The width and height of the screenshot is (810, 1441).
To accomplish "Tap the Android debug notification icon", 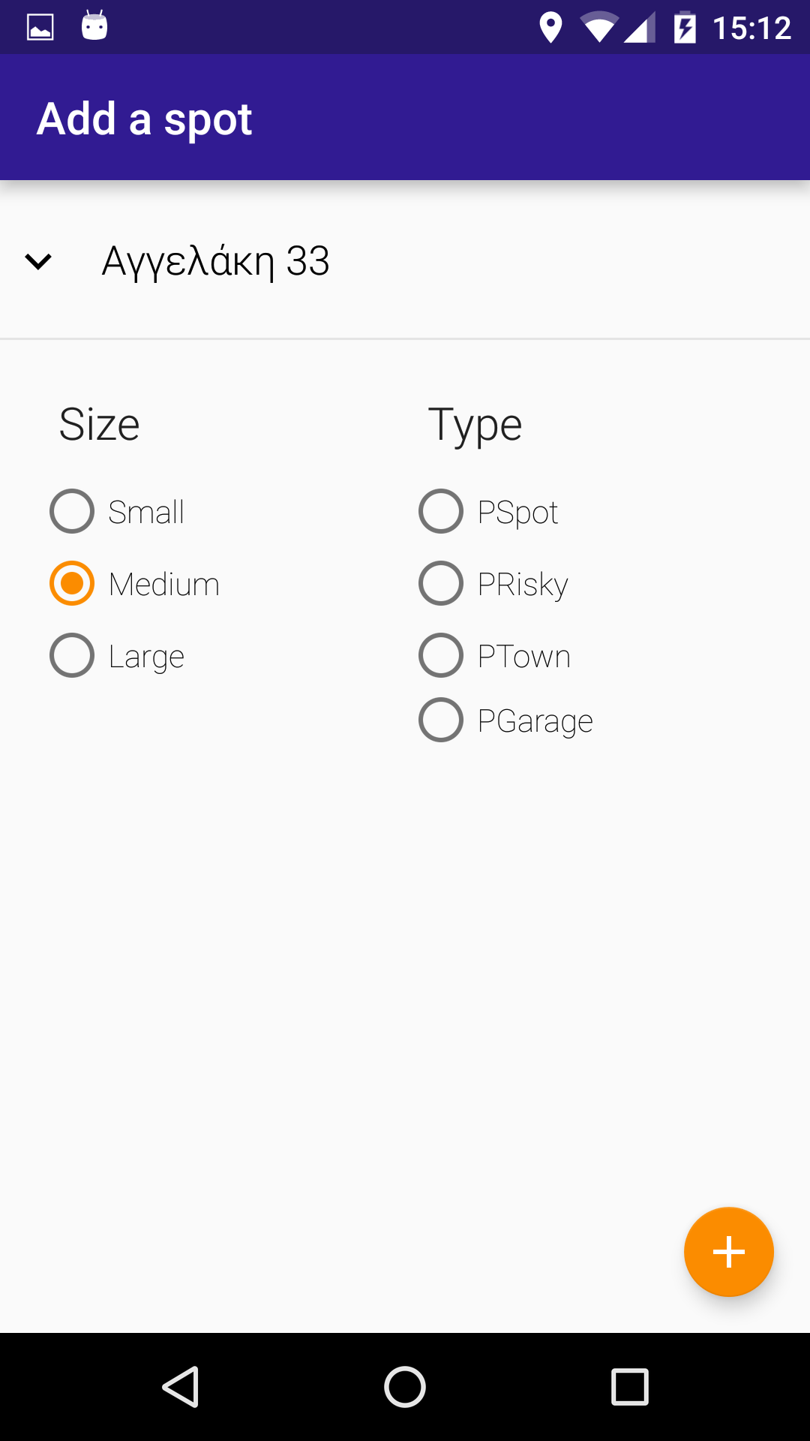I will 94,26.
